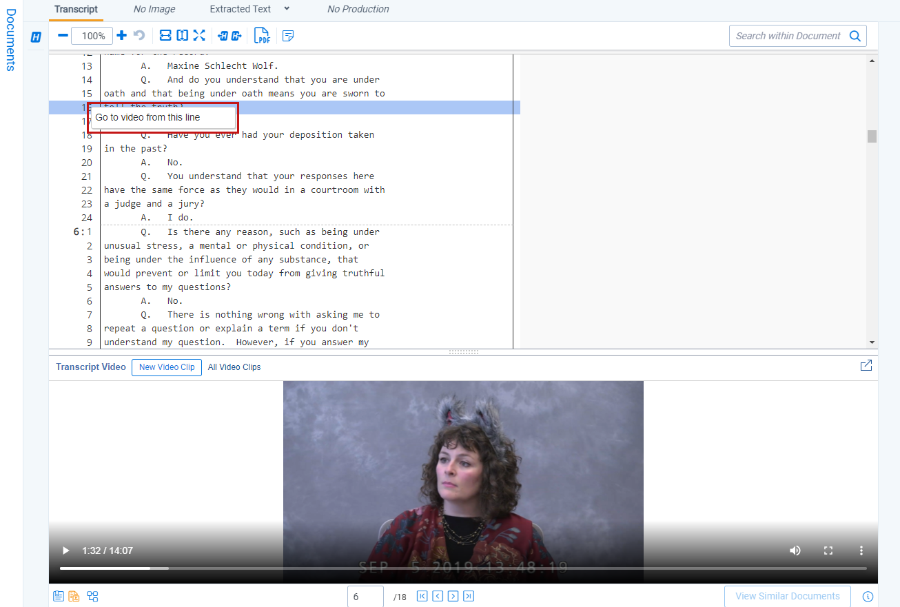Click the '/18' total pages text
900x607 pixels.
pyautogui.click(x=400, y=597)
